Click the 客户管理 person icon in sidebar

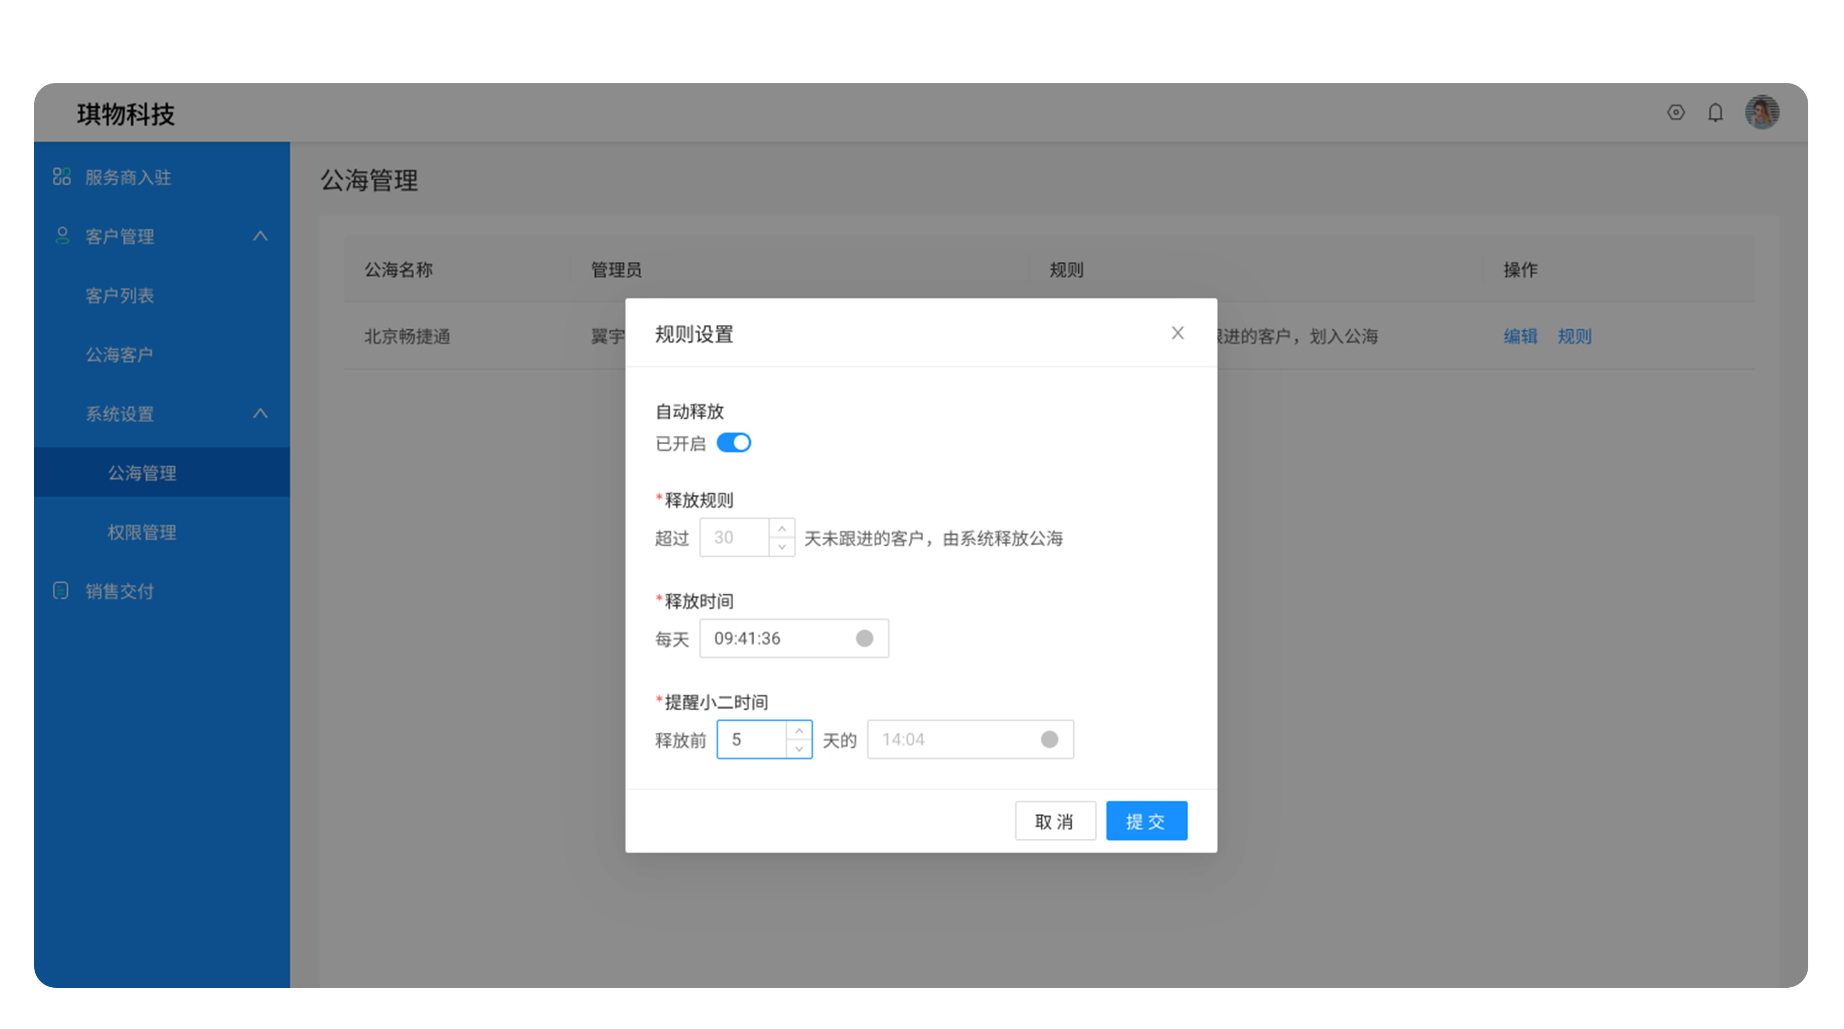[x=62, y=236]
